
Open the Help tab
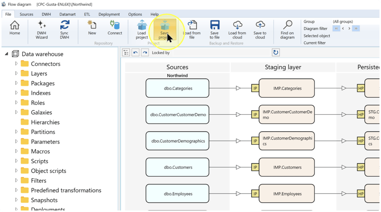pos(155,14)
